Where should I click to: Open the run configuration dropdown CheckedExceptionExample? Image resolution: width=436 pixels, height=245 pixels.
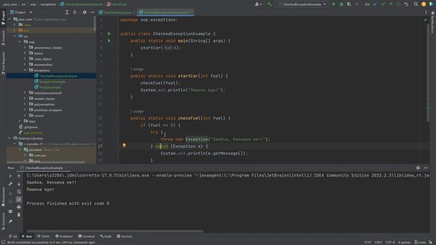302,4
